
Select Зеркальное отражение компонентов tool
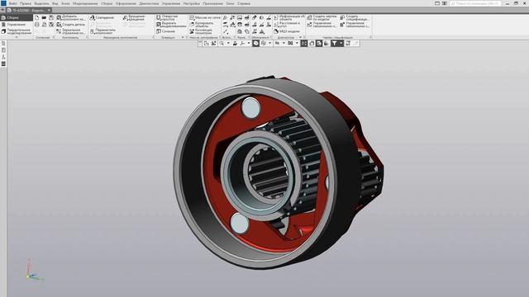71,31
